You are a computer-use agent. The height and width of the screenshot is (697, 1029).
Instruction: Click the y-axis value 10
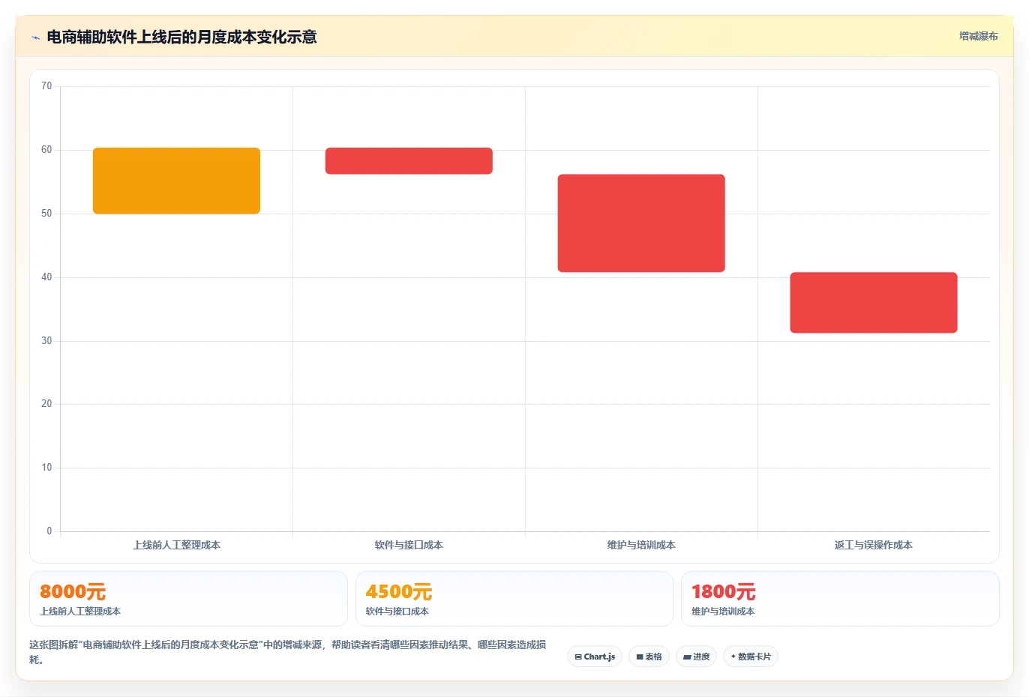coord(46,468)
